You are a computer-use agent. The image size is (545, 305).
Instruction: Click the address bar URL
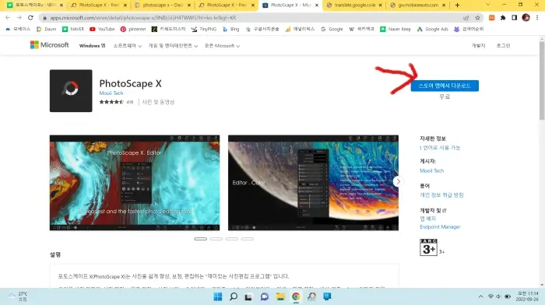(x=142, y=18)
